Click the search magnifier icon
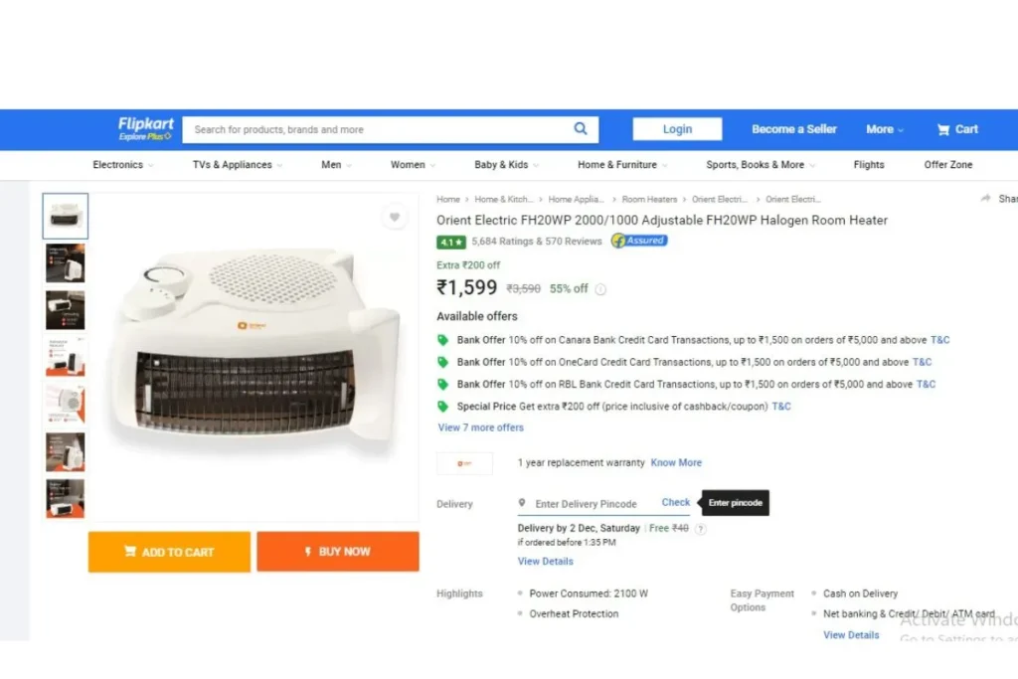 point(581,128)
